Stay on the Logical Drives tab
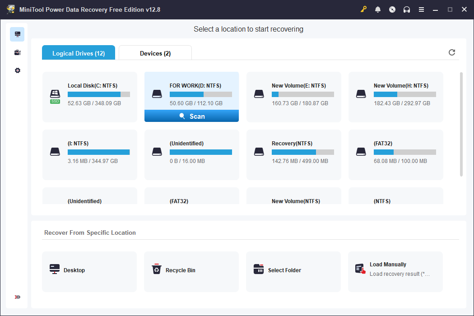Viewport: 474px width, 316px height. 78,53
